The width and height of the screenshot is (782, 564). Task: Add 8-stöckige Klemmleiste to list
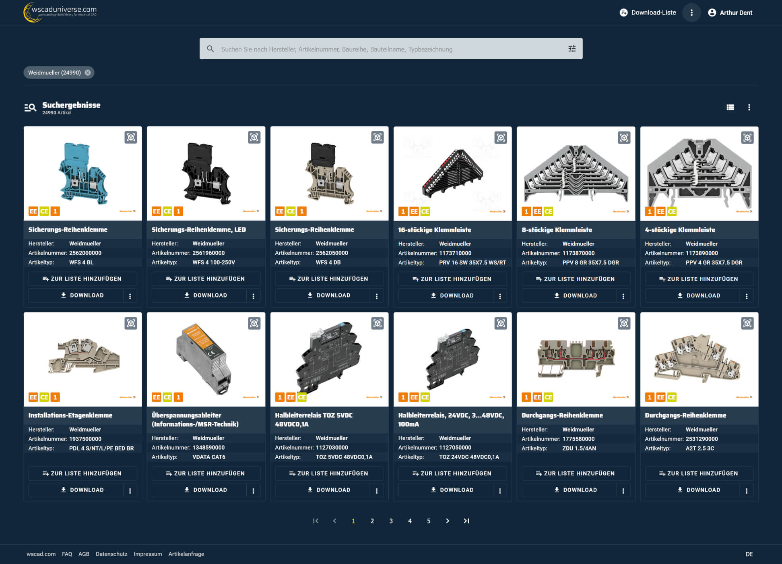click(576, 279)
